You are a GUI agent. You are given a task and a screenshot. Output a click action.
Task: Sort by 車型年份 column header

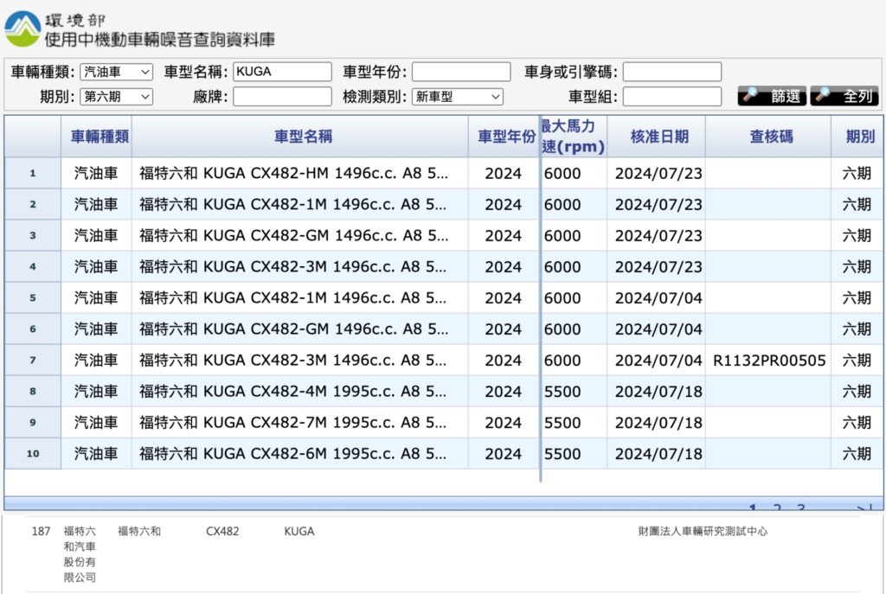[504, 136]
